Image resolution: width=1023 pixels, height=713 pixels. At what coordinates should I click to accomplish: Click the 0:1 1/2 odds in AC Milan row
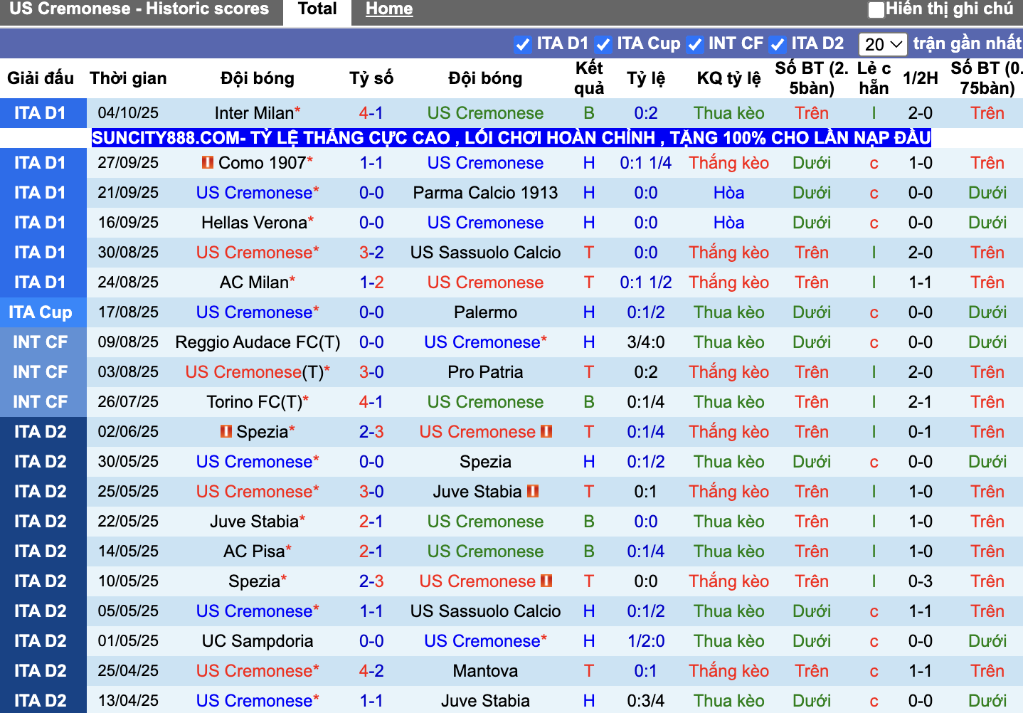tap(646, 282)
